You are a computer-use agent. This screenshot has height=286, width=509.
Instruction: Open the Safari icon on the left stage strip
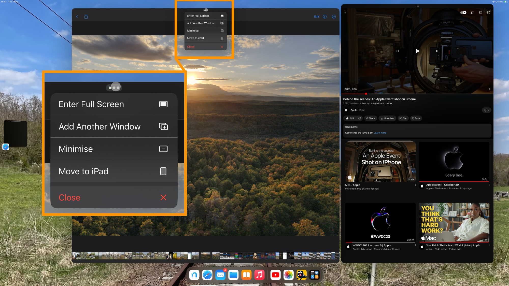pos(6,147)
